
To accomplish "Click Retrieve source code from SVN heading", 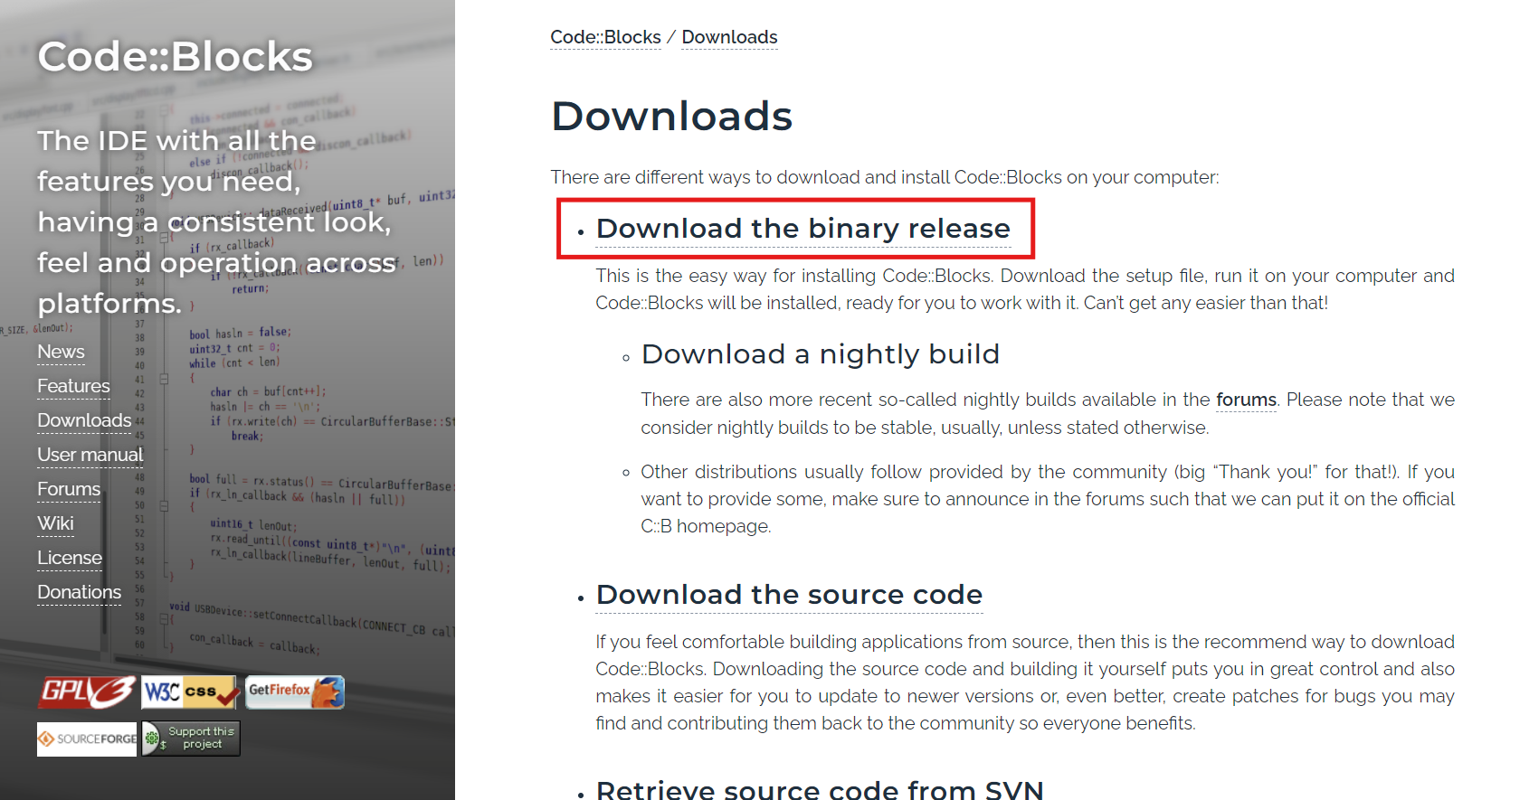I will pyautogui.click(x=820, y=788).
